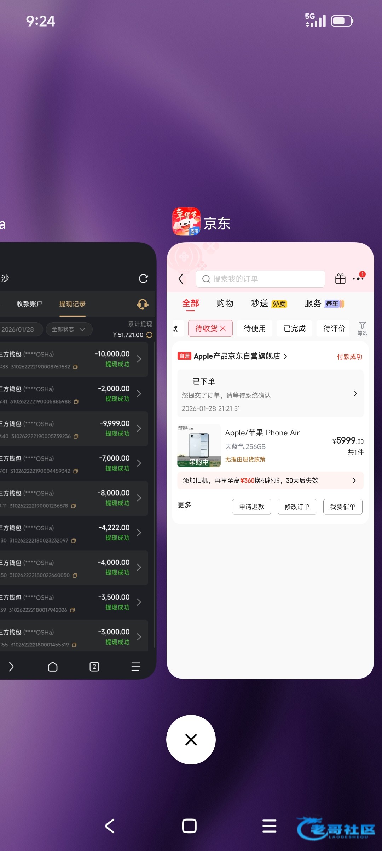The image size is (382, 851).
Task: Switch to the 购物 tab
Action: pyautogui.click(x=225, y=304)
